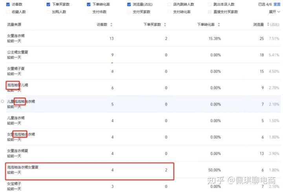Reset selected metrics via 重置 link

[x=277, y=4]
